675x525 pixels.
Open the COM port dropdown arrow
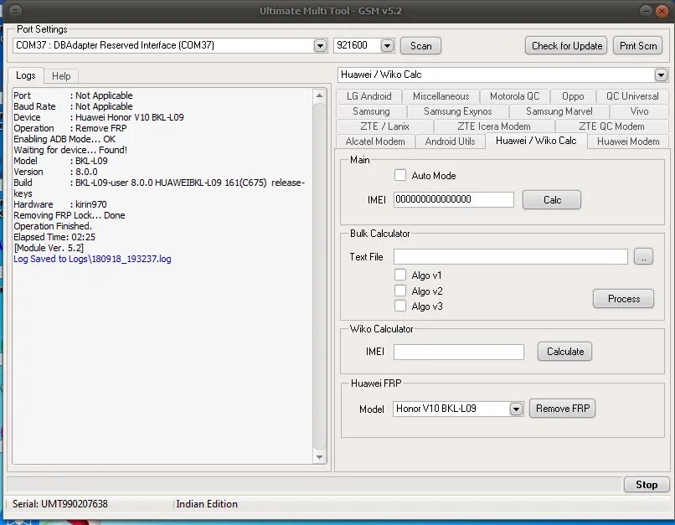tap(320, 45)
